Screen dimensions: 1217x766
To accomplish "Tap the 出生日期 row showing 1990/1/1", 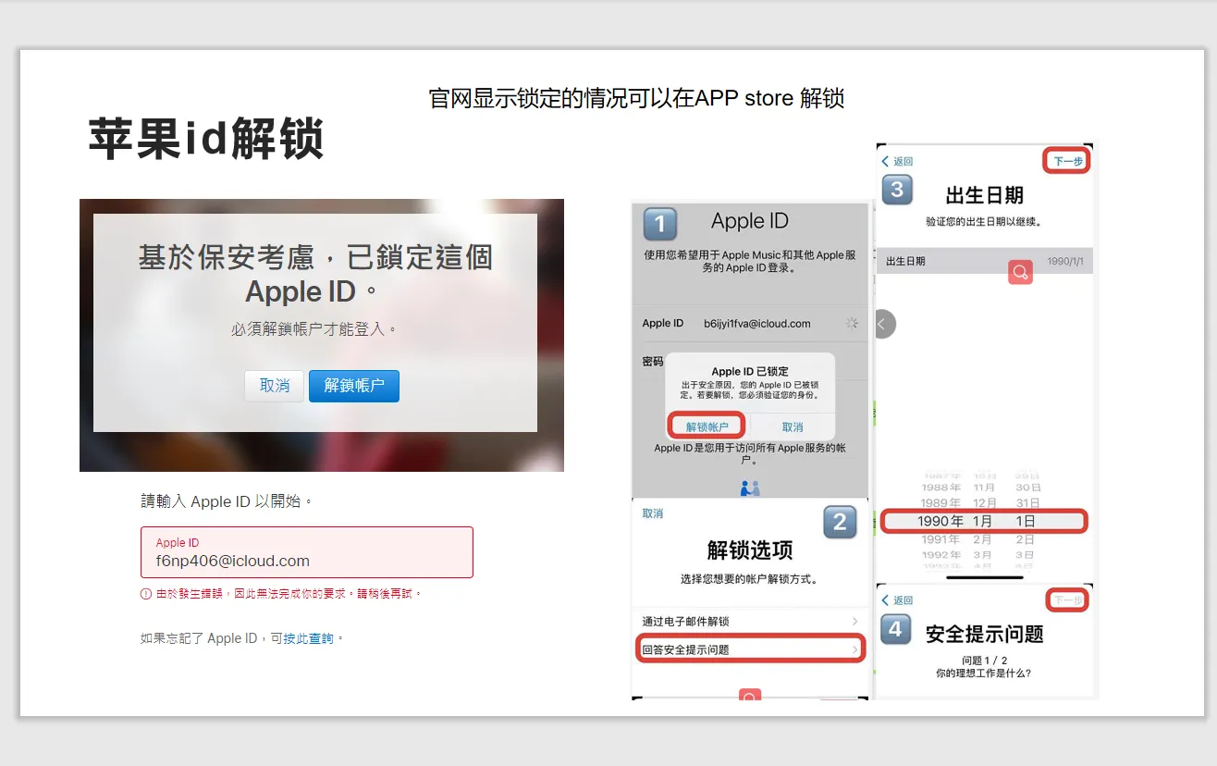I will 985,262.
